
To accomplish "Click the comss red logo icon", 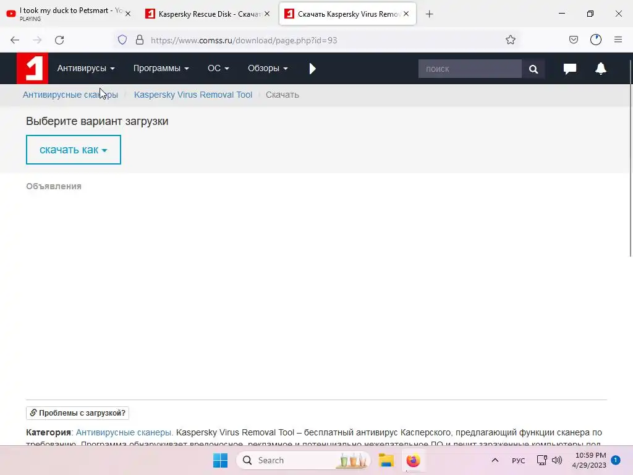I will tap(32, 68).
